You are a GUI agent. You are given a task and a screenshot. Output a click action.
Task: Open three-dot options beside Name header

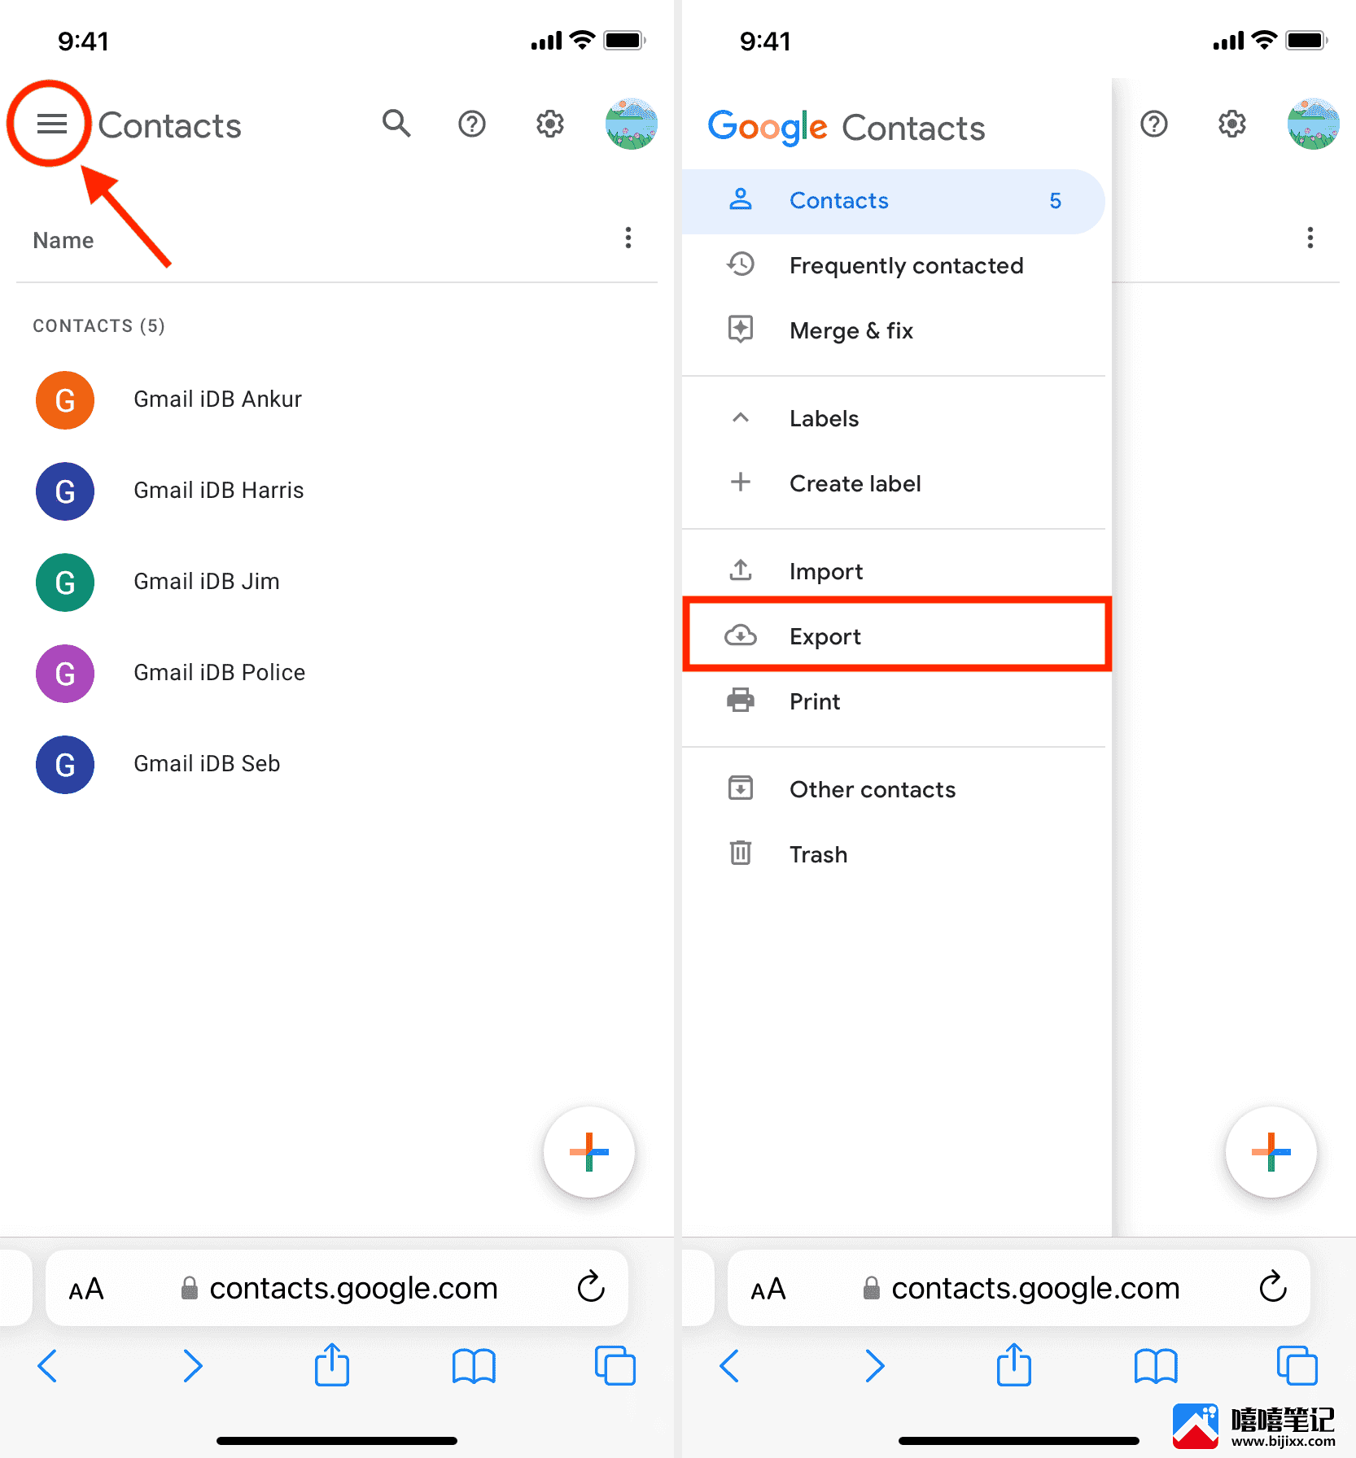628,238
